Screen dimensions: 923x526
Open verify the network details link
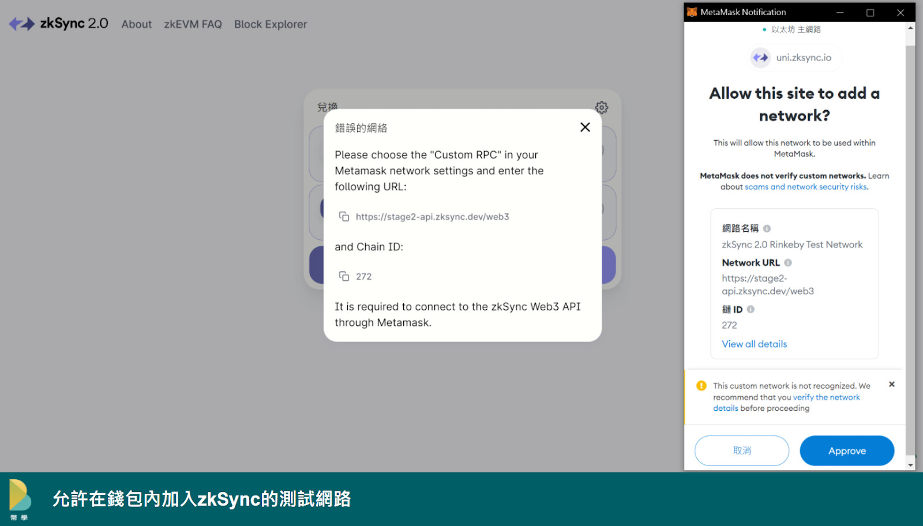tap(786, 403)
